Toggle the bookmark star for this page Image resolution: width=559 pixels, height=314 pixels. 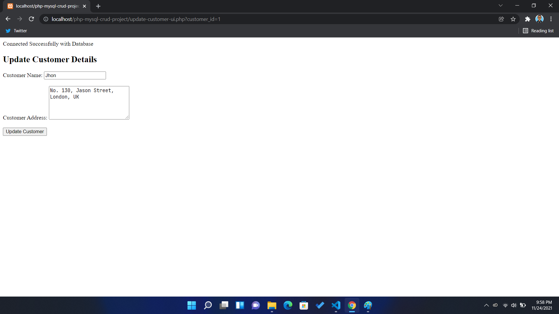tap(513, 19)
